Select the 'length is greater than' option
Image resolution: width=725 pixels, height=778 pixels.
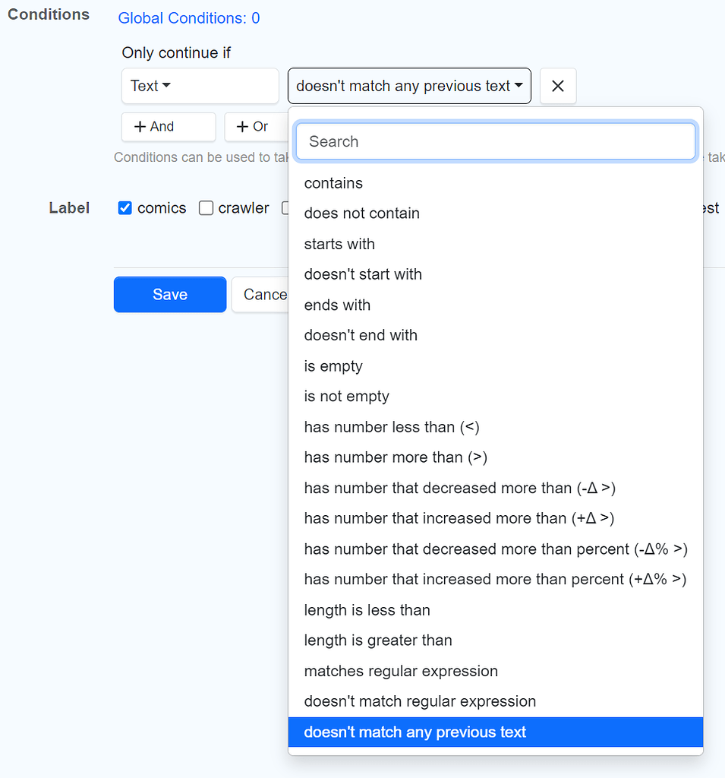(496, 640)
